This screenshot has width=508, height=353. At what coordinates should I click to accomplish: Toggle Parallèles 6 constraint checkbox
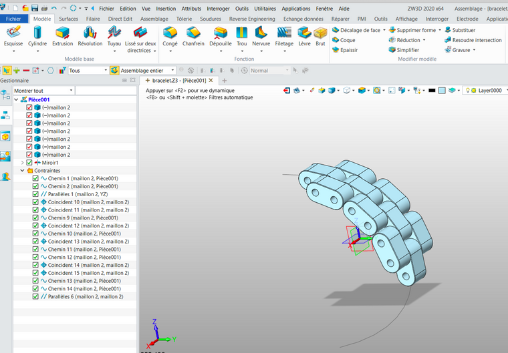pos(35,296)
